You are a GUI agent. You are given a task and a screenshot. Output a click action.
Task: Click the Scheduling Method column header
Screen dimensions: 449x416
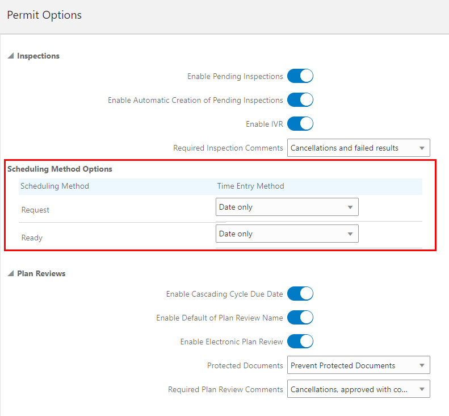point(54,186)
